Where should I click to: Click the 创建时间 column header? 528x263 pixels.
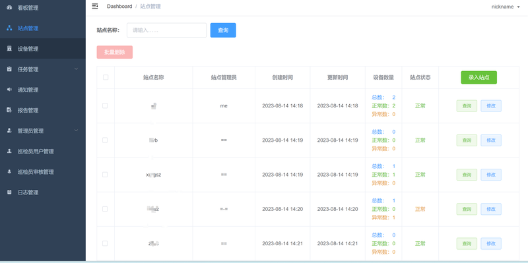[x=282, y=77]
